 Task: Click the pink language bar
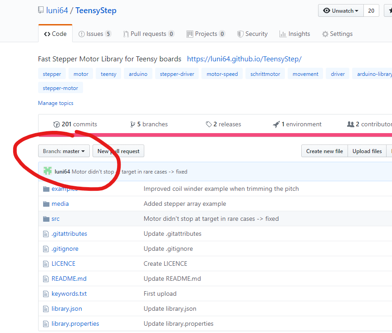coord(215,135)
